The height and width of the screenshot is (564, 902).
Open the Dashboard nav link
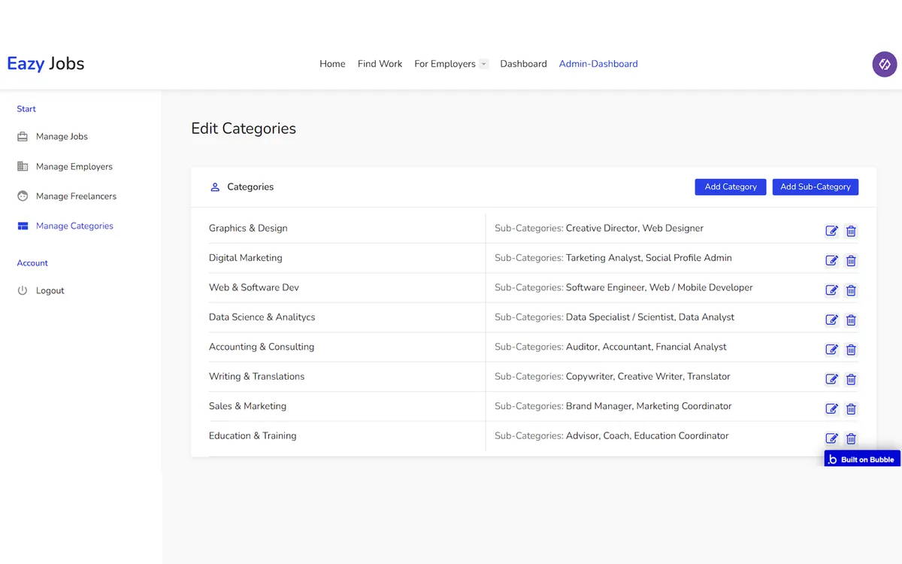click(x=523, y=64)
